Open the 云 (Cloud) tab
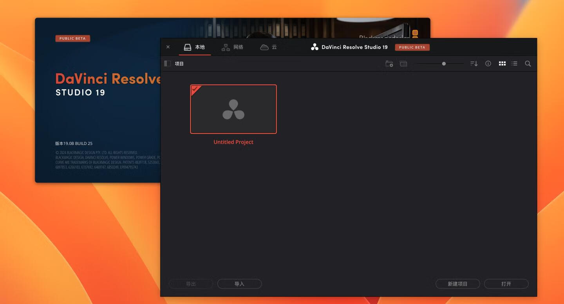Screen dimensions: 564x304 (269, 47)
